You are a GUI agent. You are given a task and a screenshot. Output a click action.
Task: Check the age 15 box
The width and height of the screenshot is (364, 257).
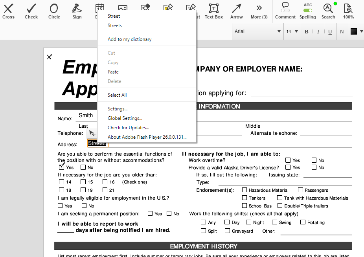[x=83, y=182]
